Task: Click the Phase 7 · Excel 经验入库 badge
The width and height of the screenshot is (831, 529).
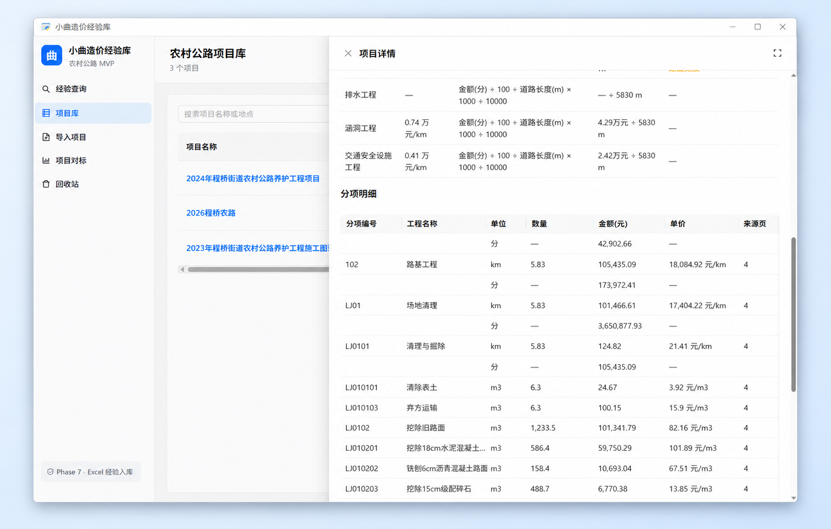Action: 90,472
